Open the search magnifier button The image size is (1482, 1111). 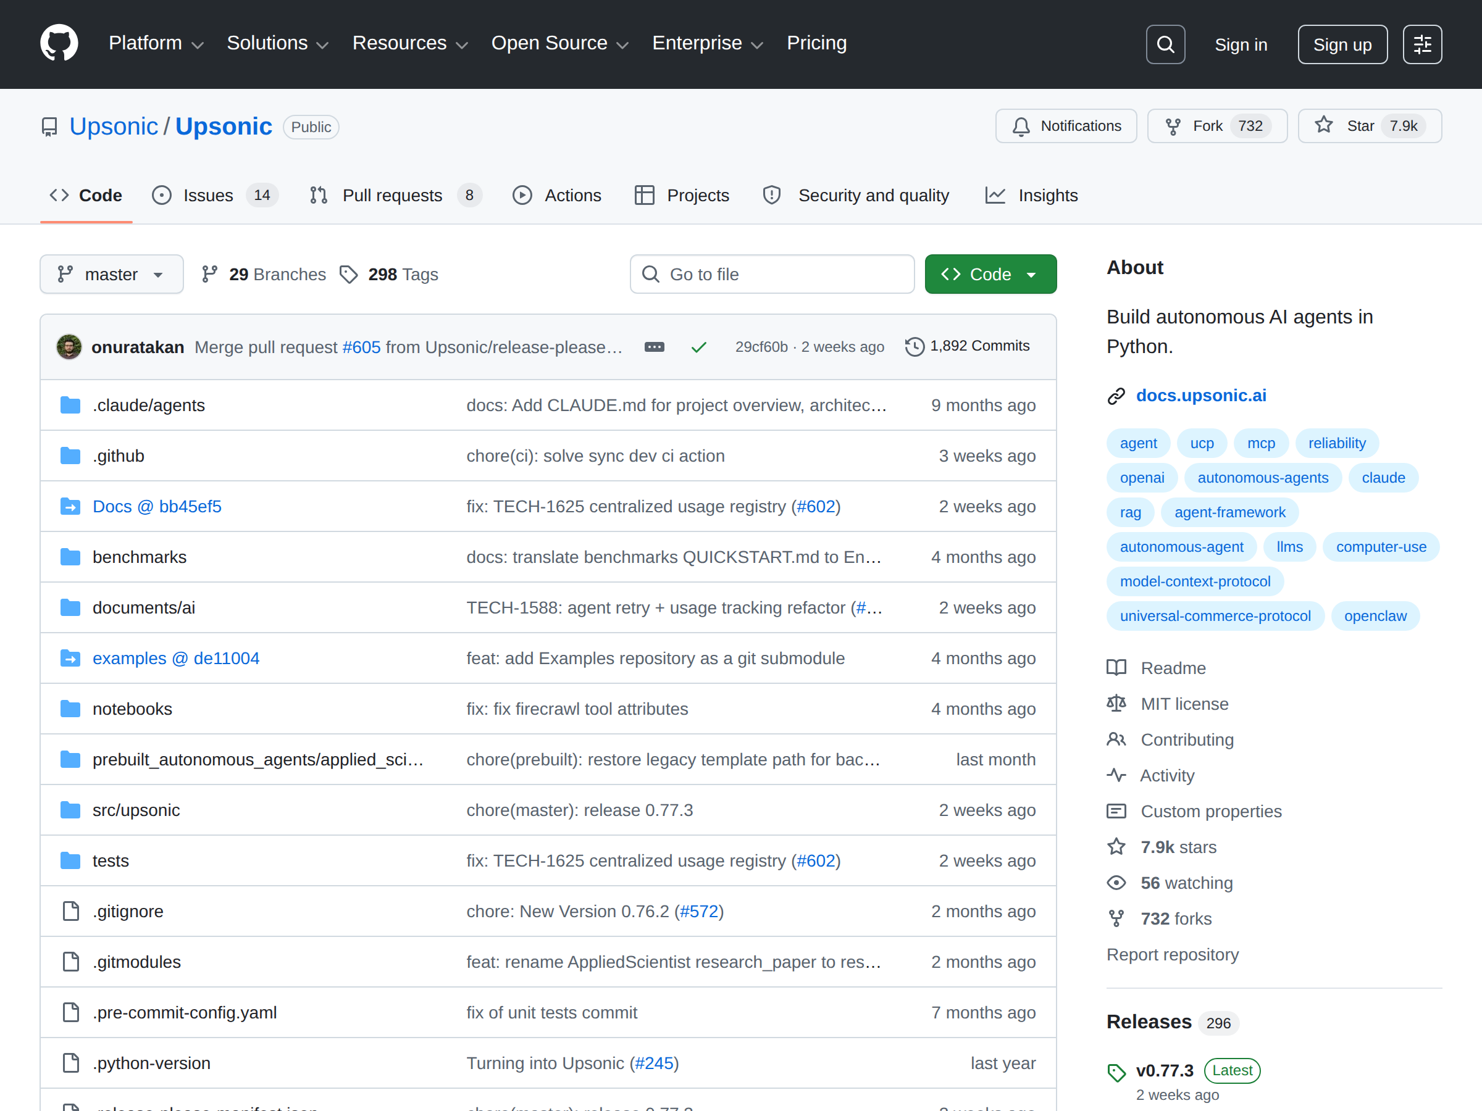1165,44
